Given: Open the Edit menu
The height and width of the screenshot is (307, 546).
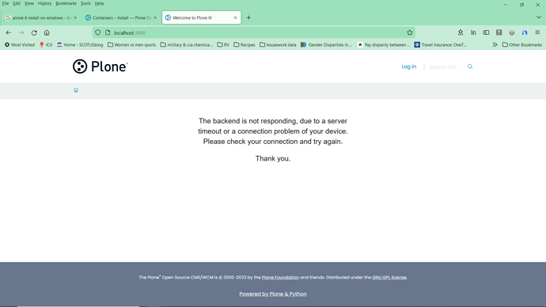Looking at the screenshot, I should tap(17, 3).
